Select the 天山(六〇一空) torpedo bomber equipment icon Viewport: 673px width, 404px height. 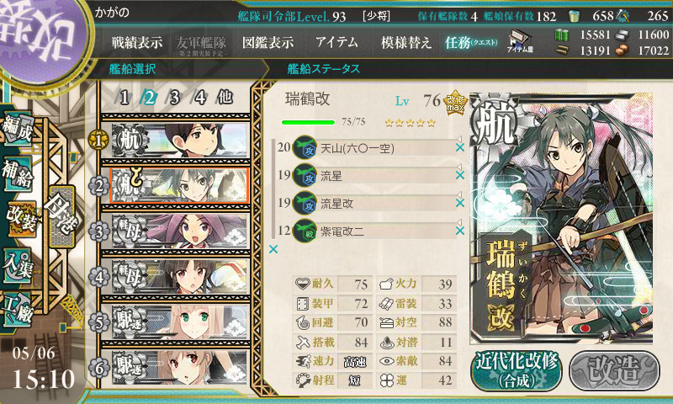(305, 147)
